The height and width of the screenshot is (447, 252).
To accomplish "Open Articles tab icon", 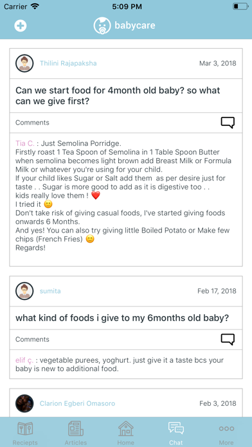I will click(x=76, y=429).
